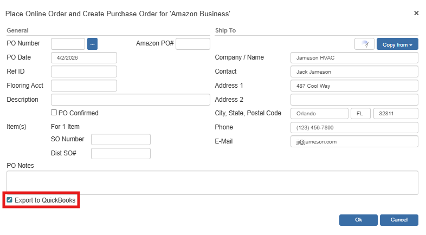Click into the Description field

pos(130,100)
